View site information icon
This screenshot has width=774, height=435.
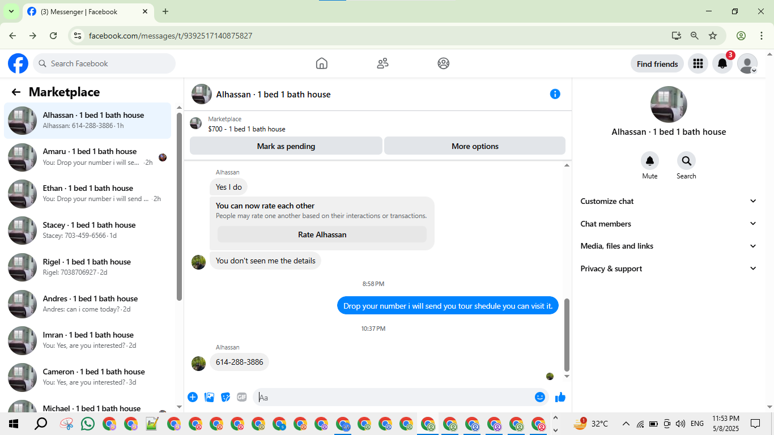pos(78,36)
